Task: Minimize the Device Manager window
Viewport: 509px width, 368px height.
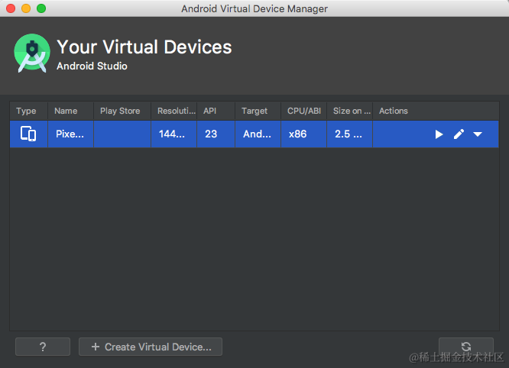Action: click(26, 8)
